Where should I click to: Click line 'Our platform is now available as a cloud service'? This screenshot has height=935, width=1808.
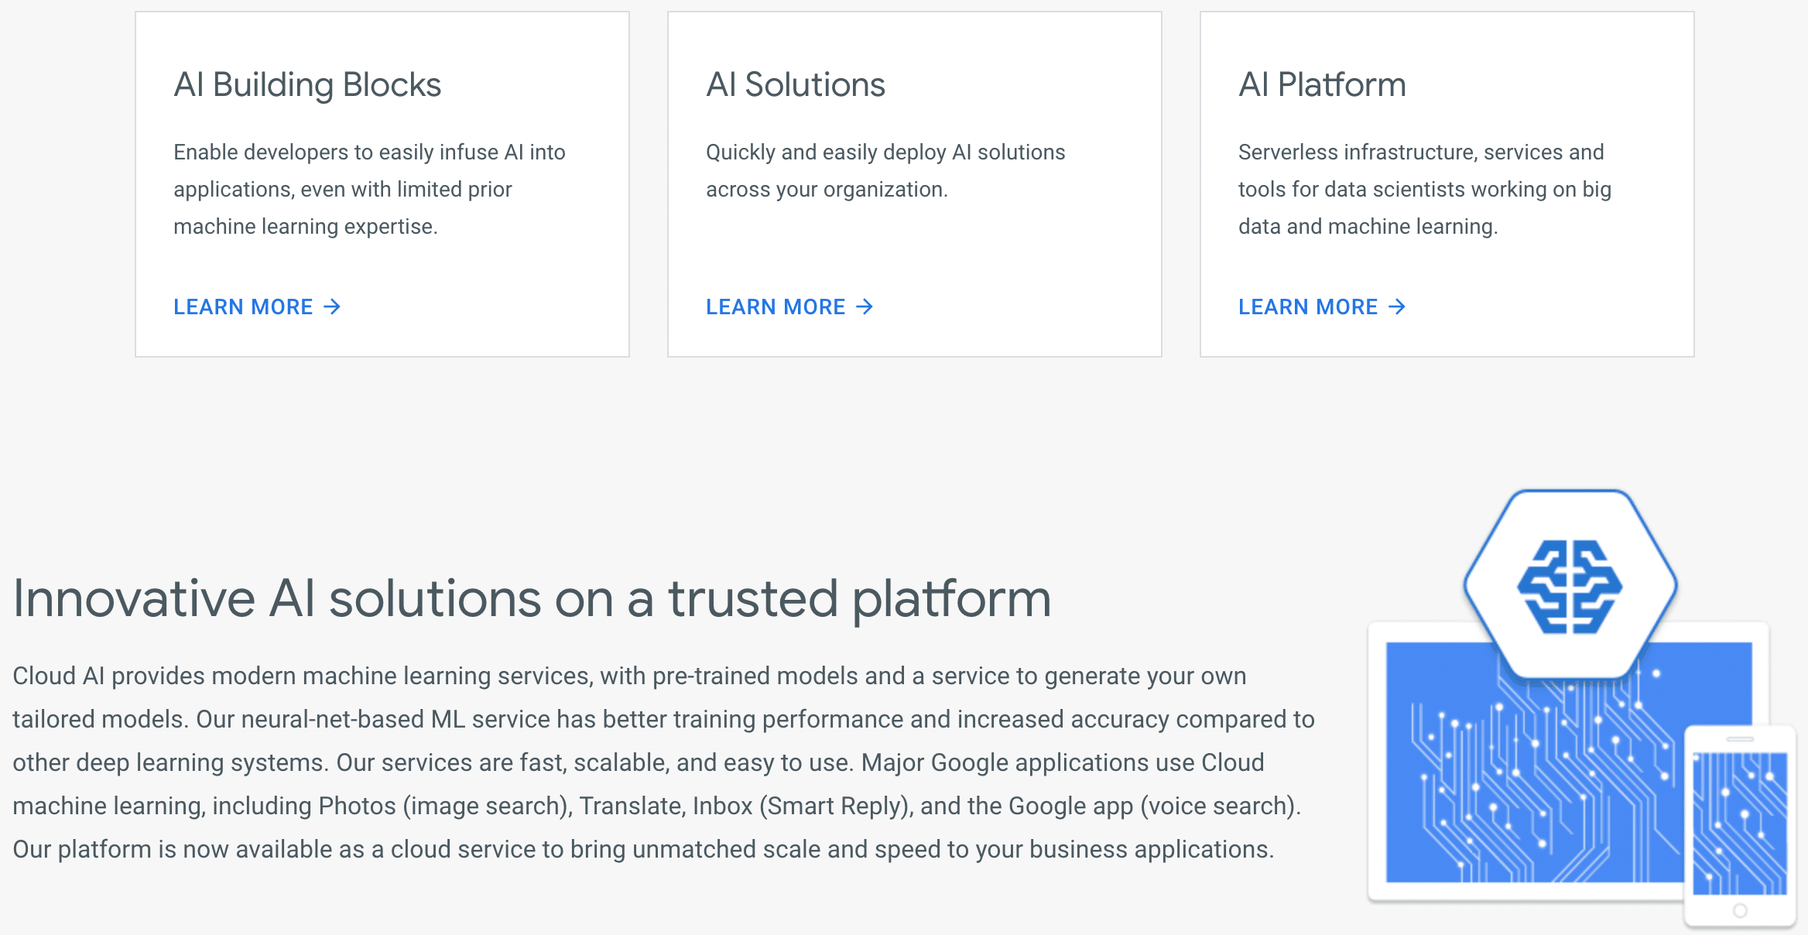tap(643, 849)
